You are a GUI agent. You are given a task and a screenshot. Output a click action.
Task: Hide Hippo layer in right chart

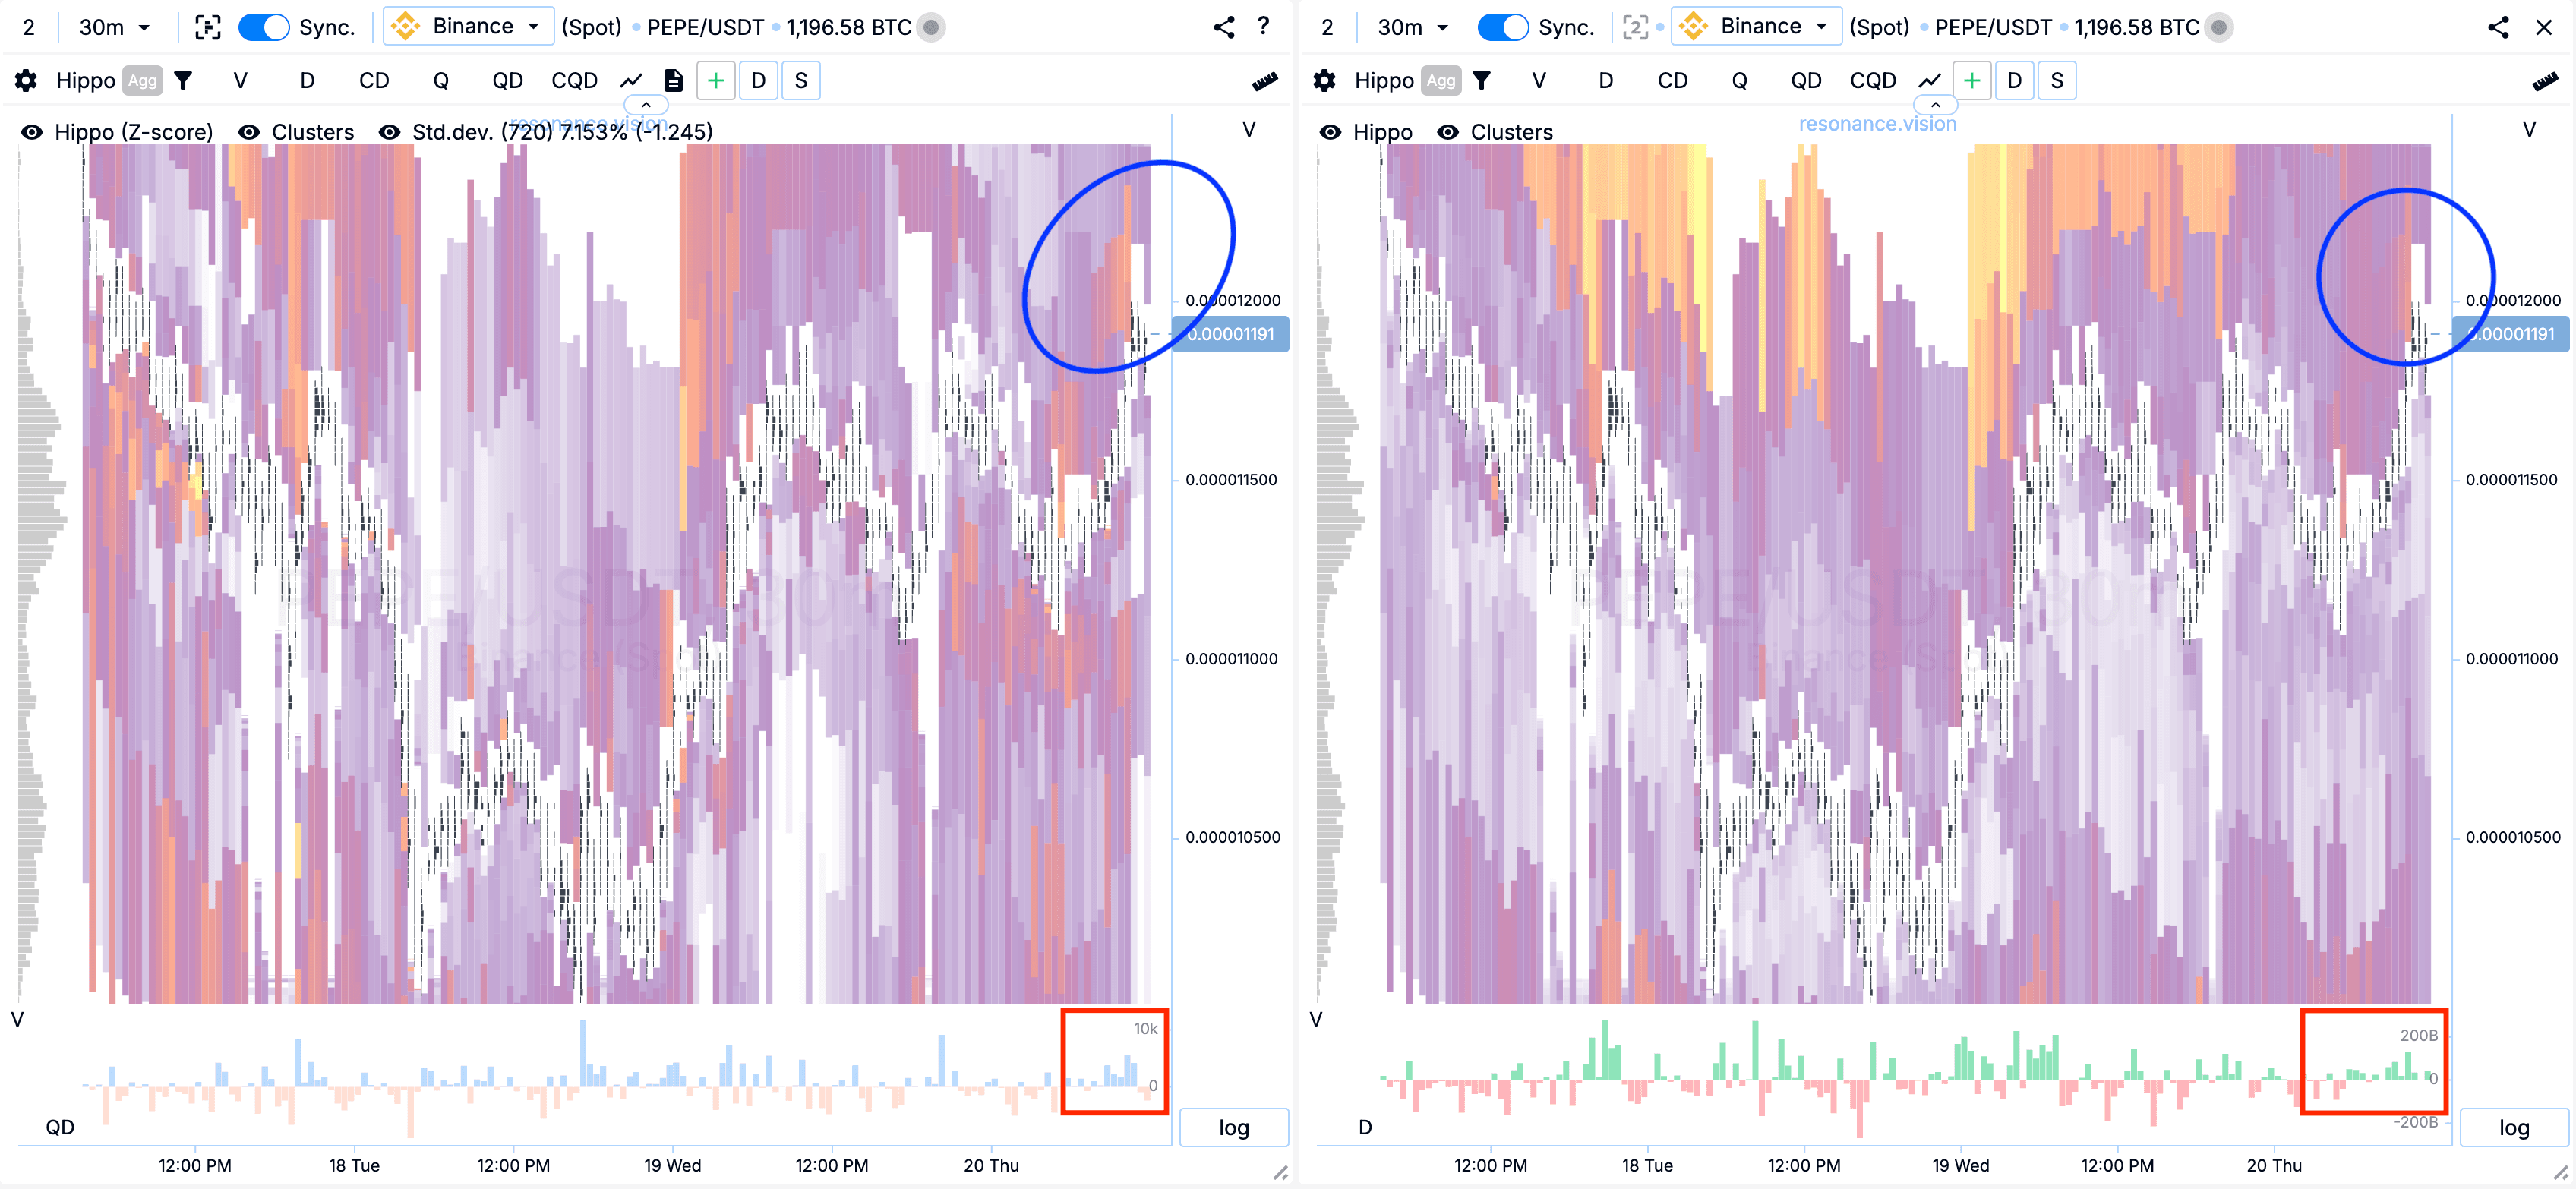[1330, 132]
